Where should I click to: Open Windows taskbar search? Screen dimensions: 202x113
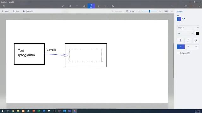[x=8, y=111]
